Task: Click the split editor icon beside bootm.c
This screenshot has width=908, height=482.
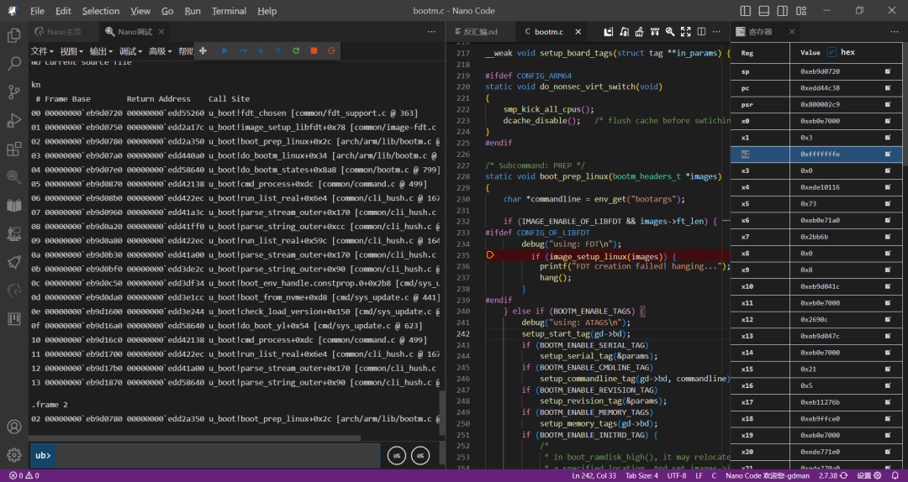Action: (x=701, y=32)
